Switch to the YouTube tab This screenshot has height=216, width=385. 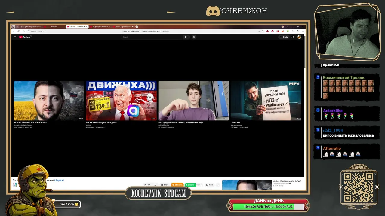point(54,27)
